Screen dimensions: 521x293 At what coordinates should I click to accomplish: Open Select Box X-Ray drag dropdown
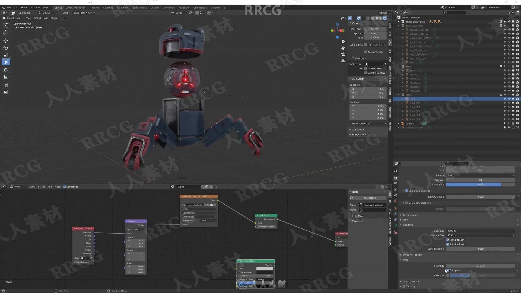[x=84, y=13]
